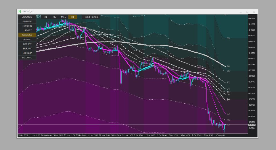Load the USDJPY chart
Viewport: 276px width, 150px height.
tap(27, 30)
